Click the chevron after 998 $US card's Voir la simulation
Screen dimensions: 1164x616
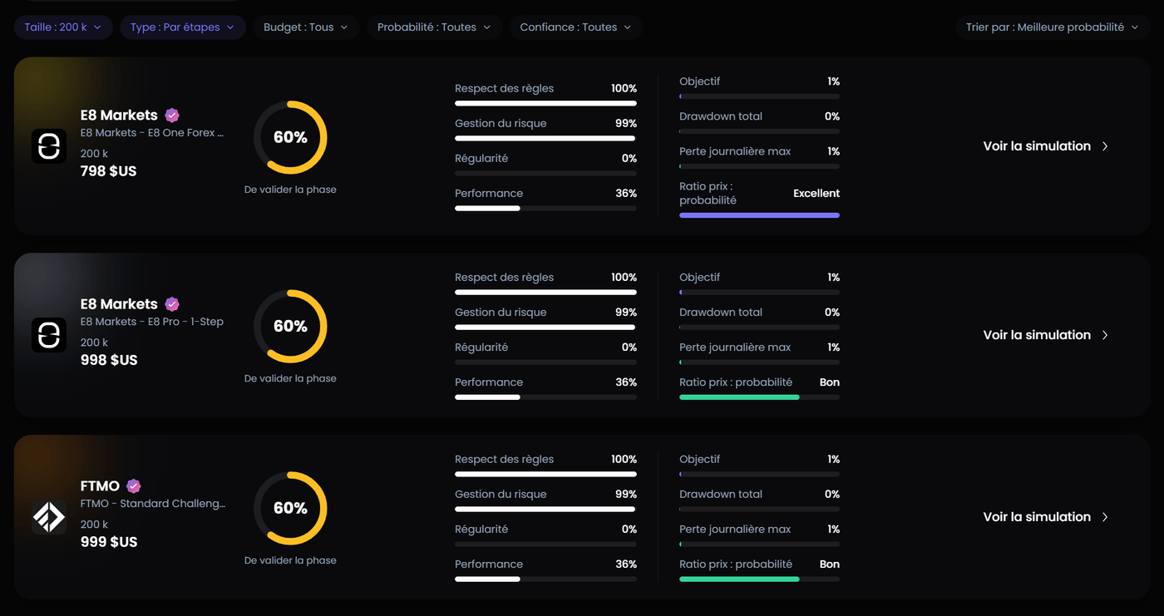tap(1105, 335)
